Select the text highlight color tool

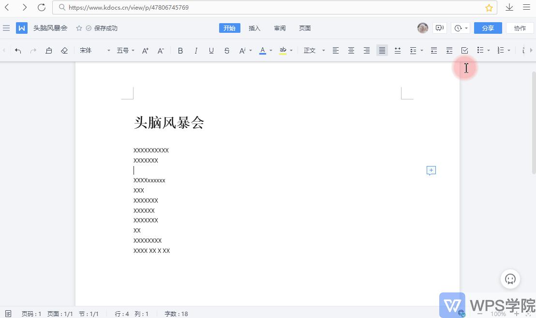click(x=283, y=50)
